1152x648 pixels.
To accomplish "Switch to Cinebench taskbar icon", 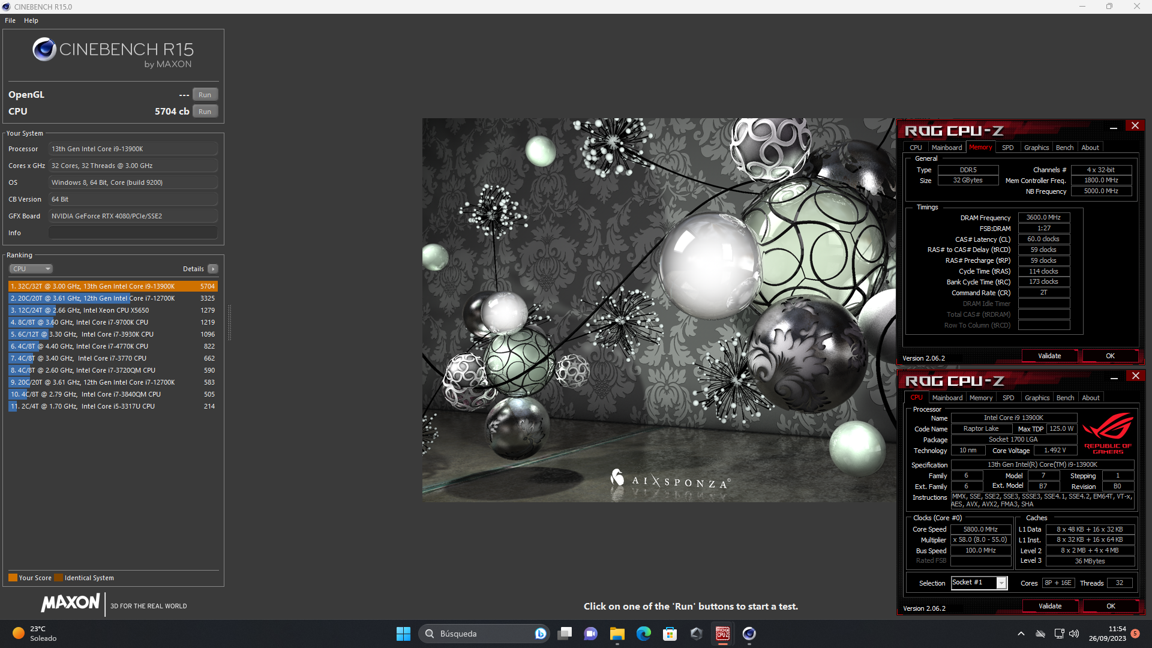I will click(x=749, y=634).
